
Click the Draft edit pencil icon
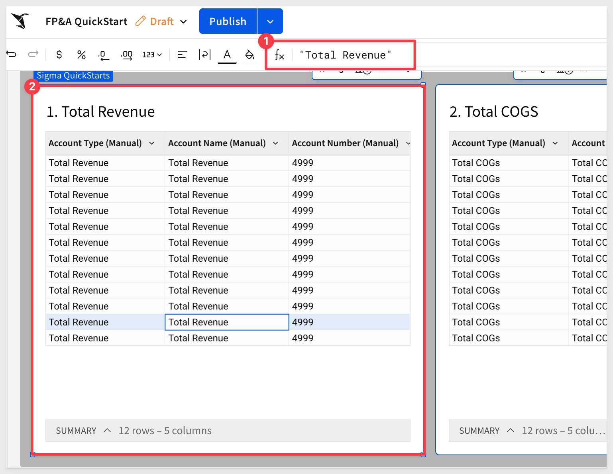coord(140,21)
